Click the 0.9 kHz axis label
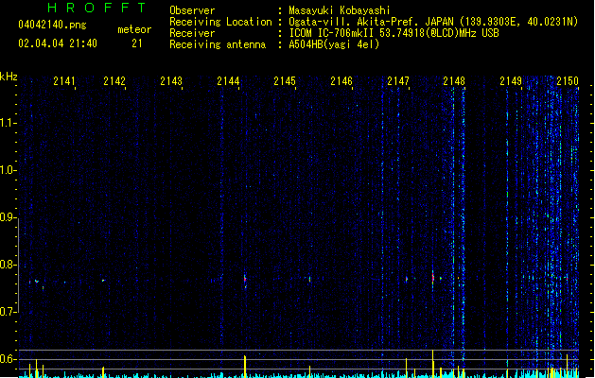This screenshot has height=378, width=595. click(8, 217)
